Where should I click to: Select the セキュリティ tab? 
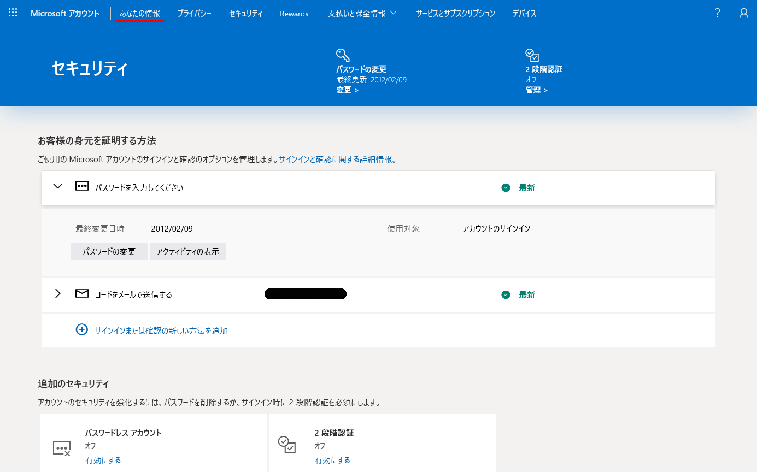245,13
